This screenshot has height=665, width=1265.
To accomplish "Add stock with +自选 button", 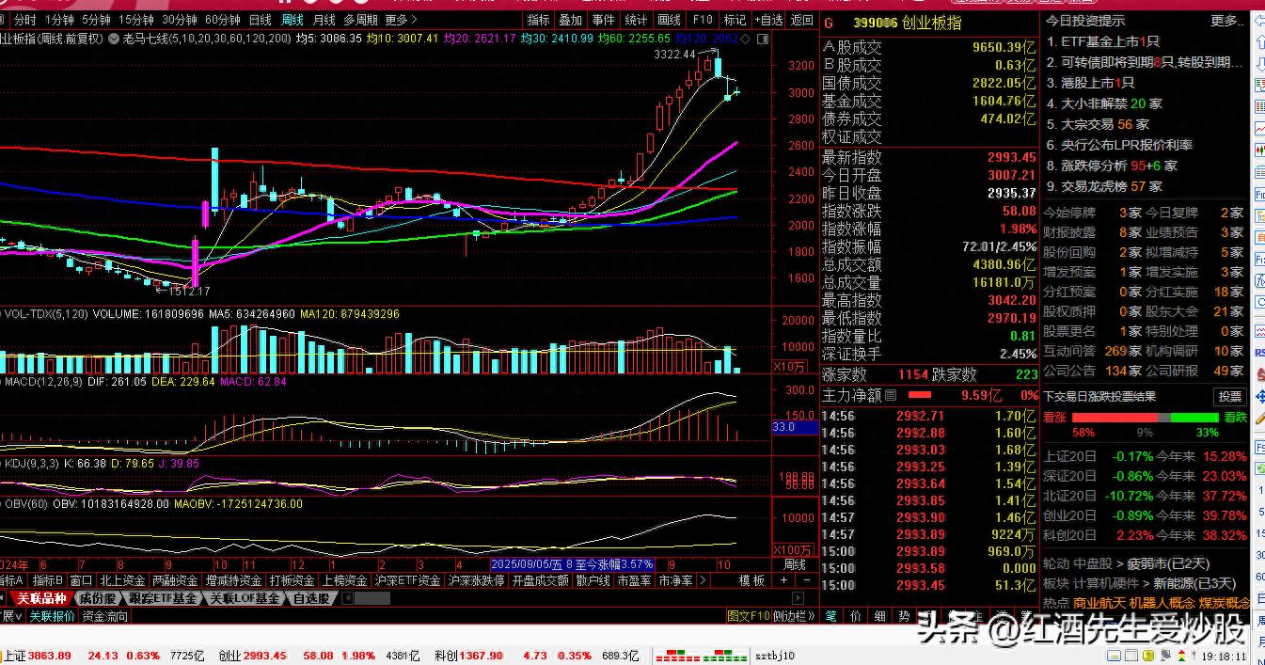I will (768, 20).
